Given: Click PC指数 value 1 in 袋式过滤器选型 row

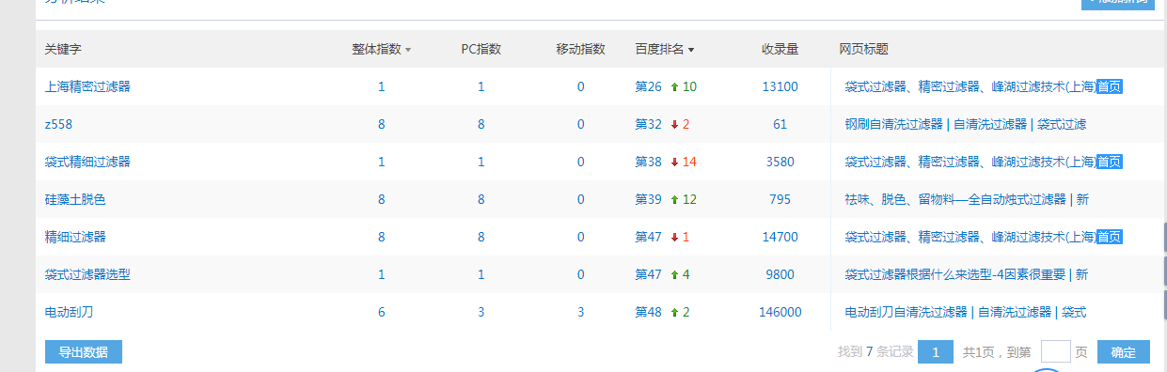Looking at the screenshot, I should tap(481, 274).
